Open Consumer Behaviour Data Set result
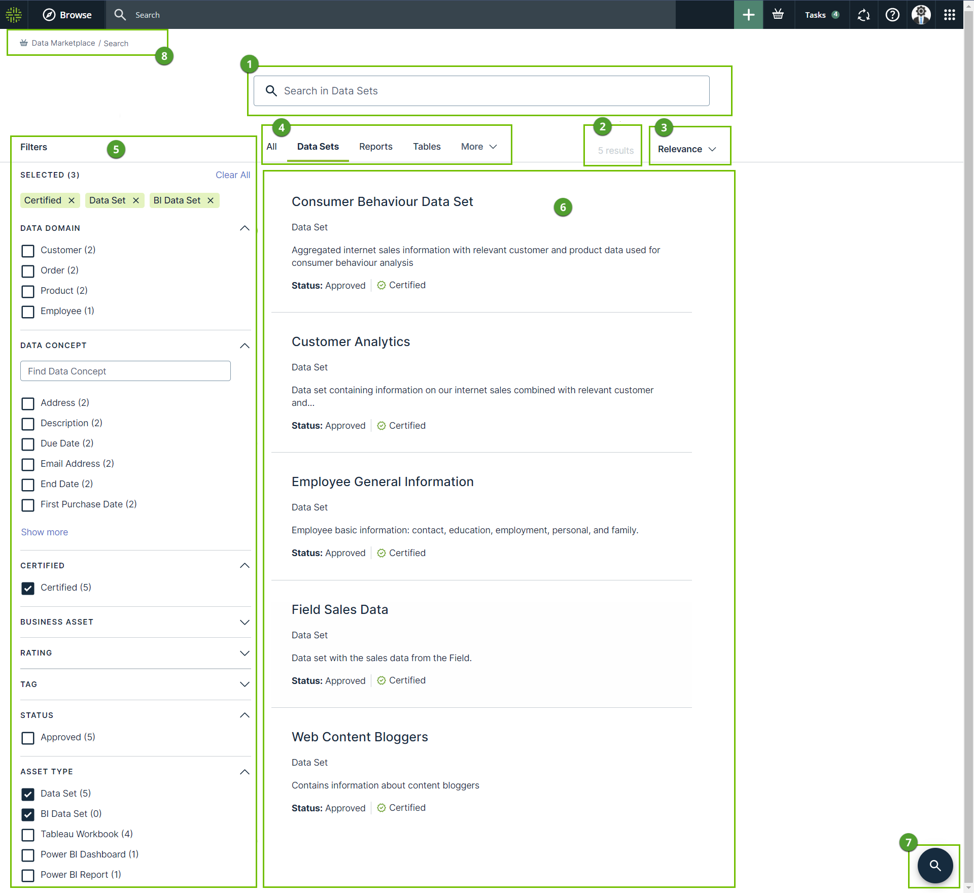Screen dimensions: 974x893 (x=382, y=202)
